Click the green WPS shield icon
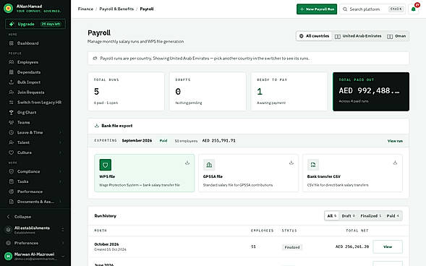This screenshot has width=426, height=266. tap(106, 165)
